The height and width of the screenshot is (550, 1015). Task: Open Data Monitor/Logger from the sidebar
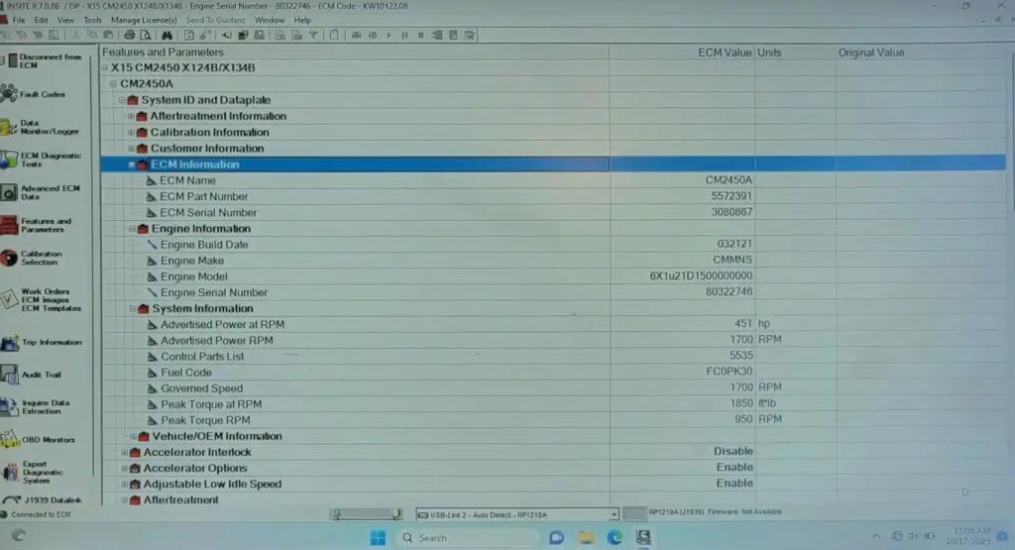click(45, 127)
